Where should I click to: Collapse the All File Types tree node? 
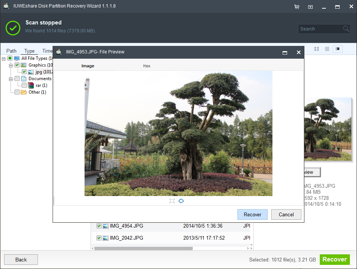pyautogui.click(x=4, y=58)
